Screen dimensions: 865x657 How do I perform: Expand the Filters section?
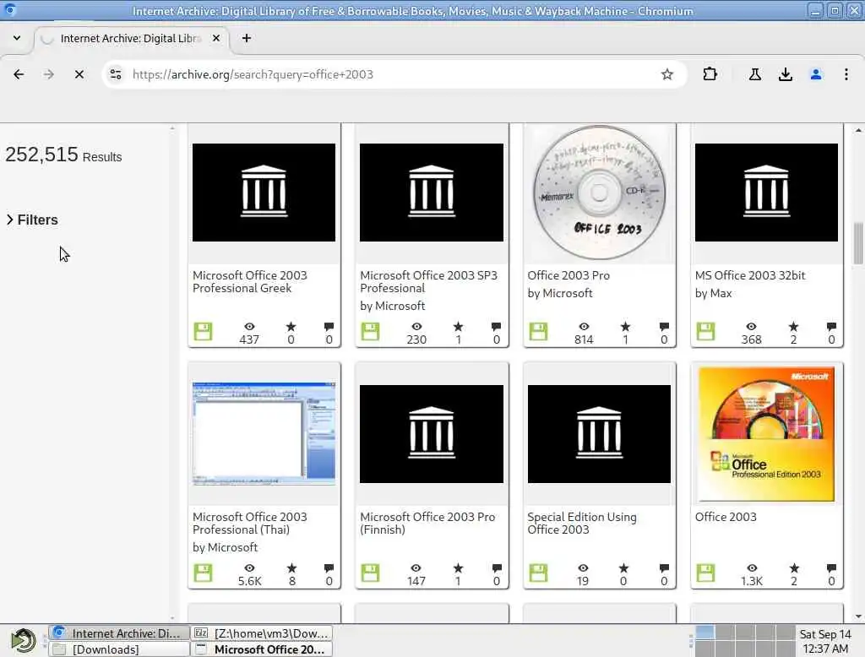(x=32, y=220)
